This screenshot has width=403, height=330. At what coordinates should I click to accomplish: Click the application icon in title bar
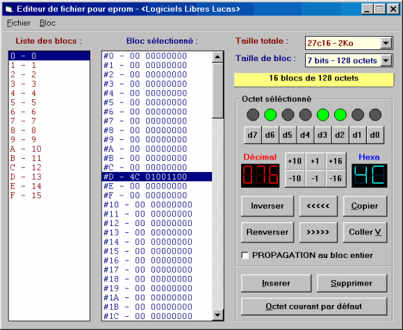point(9,9)
